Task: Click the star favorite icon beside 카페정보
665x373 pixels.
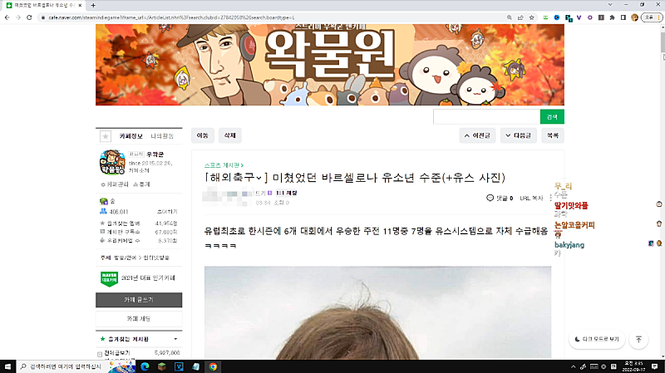Action: [x=106, y=136]
